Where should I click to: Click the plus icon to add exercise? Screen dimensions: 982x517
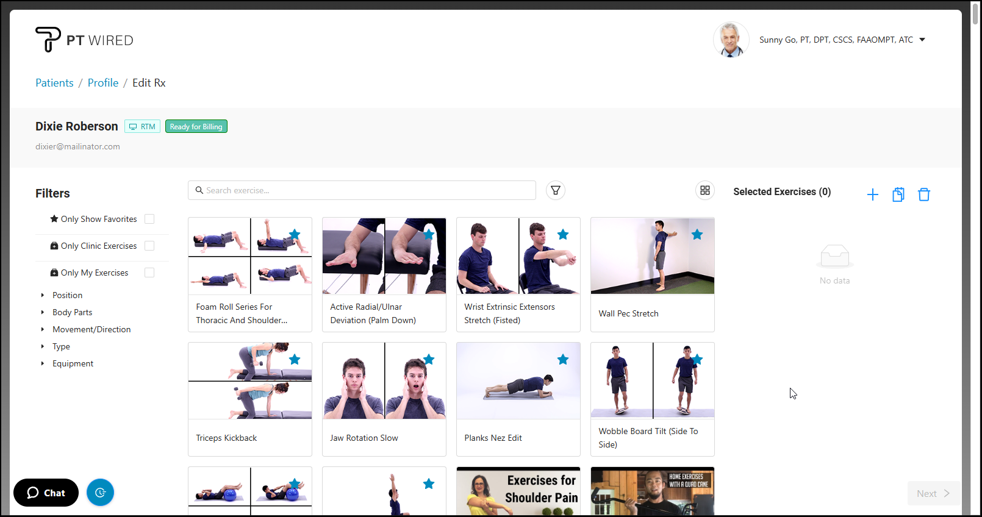[872, 194]
